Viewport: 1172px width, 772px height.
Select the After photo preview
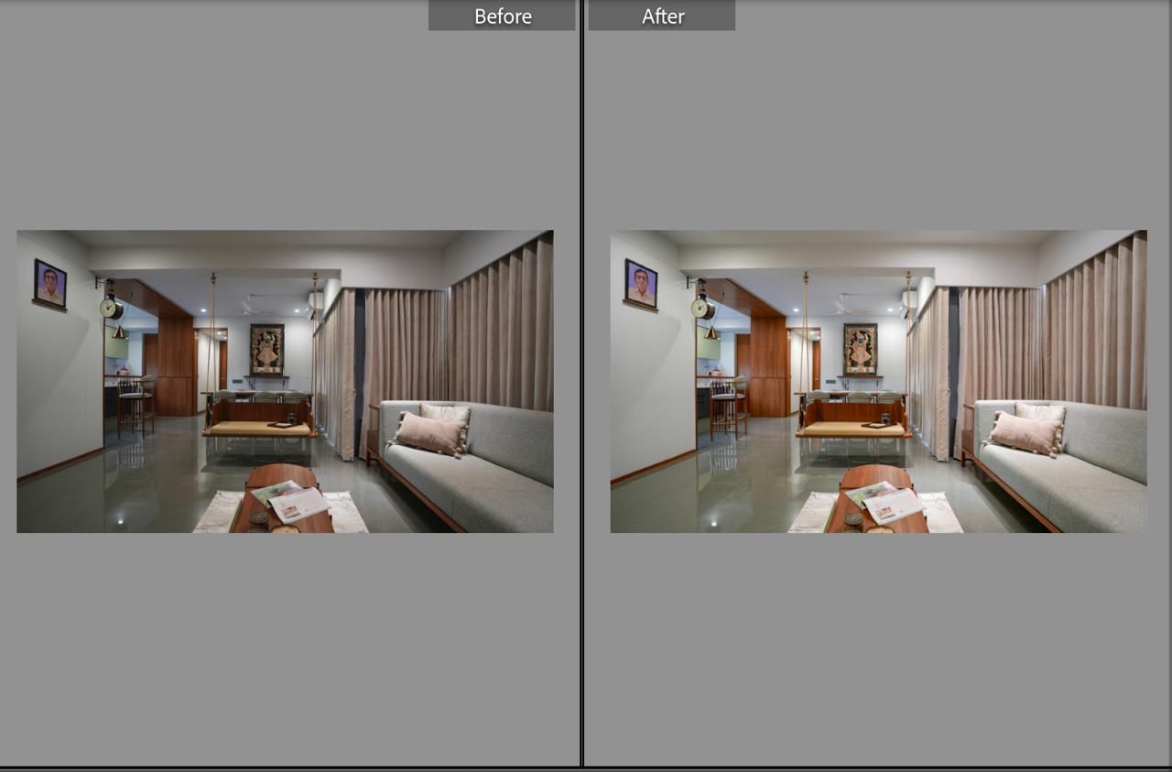(x=878, y=381)
